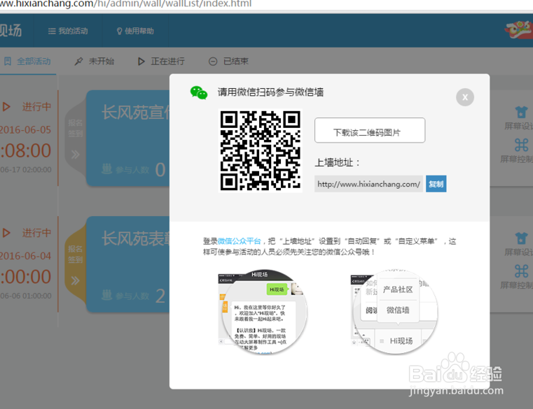Click the lightbulb icon beside 使用帮助
Viewport: 533px width, 409px height.
119,31
